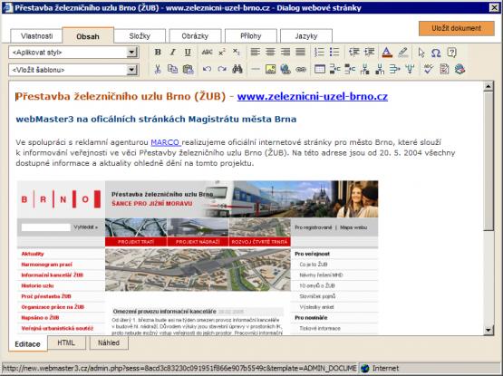Click the second of two row-column table icons
The height and width of the screenshot is (376, 503).
pyautogui.click(x=350, y=69)
